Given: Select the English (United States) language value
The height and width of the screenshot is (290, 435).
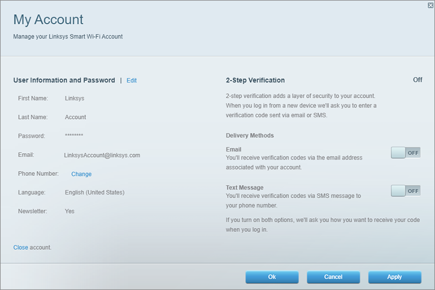Looking at the screenshot, I should point(95,192).
